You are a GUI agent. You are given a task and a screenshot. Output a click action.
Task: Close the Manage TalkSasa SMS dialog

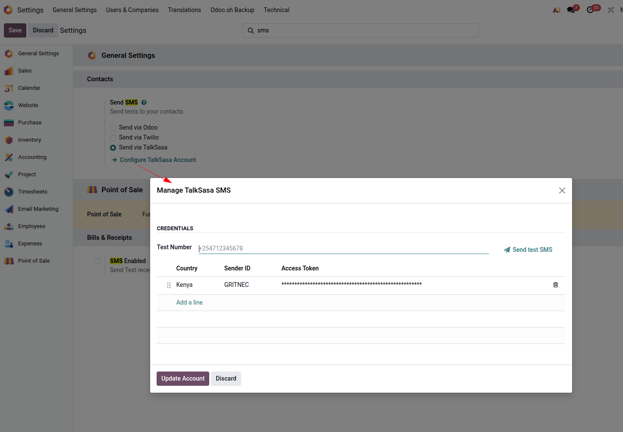pyautogui.click(x=562, y=191)
